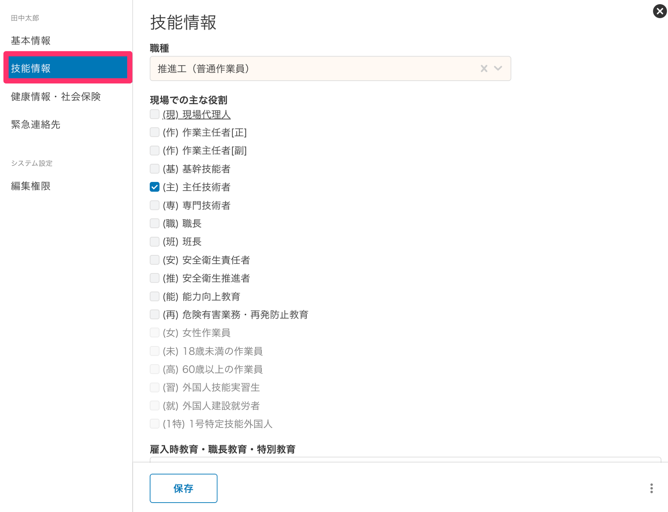Tick (推) 安全衛生推進者 checkbox
This screenshot has width=668, height=512.
[x=154, y=278]
